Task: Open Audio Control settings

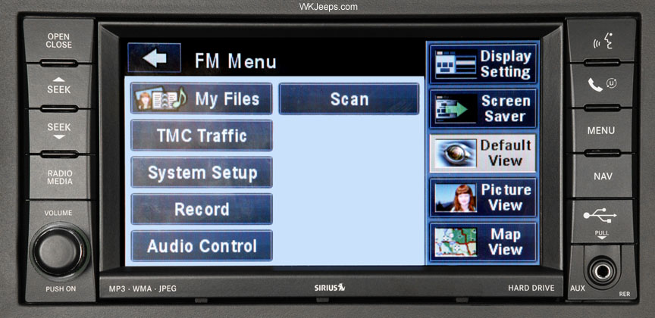Action: pos(202,246)
